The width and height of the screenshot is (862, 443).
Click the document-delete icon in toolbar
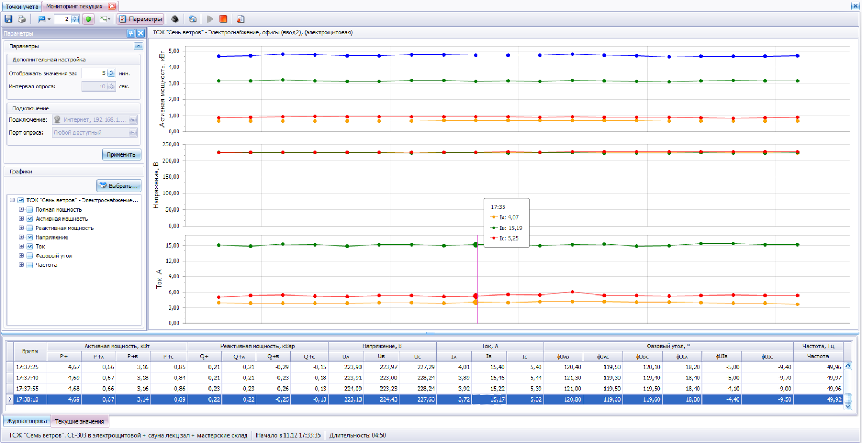240,19
